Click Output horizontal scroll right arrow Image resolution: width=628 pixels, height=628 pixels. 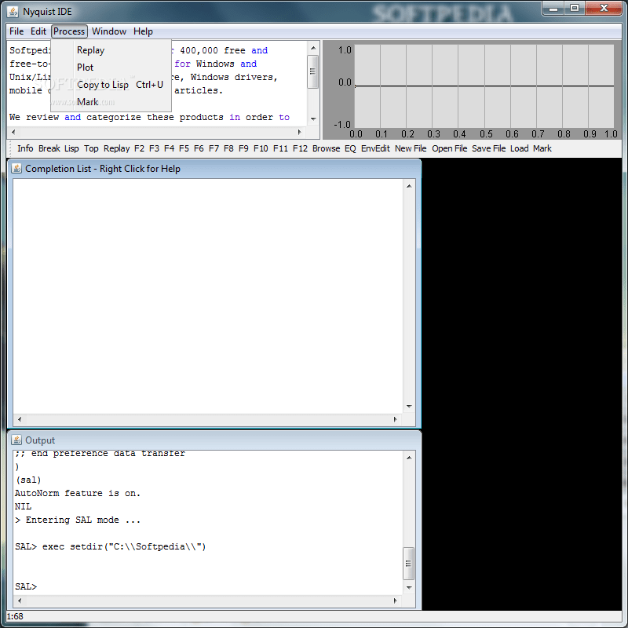pos(396,601)
